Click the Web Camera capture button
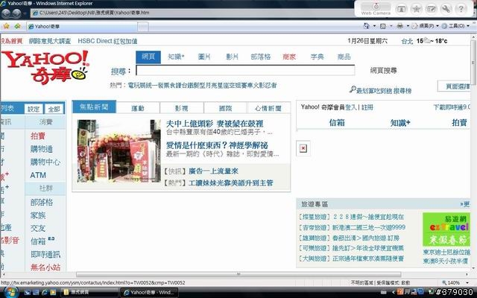The width and height of the screenshot is (477, 298). [376, 7]
